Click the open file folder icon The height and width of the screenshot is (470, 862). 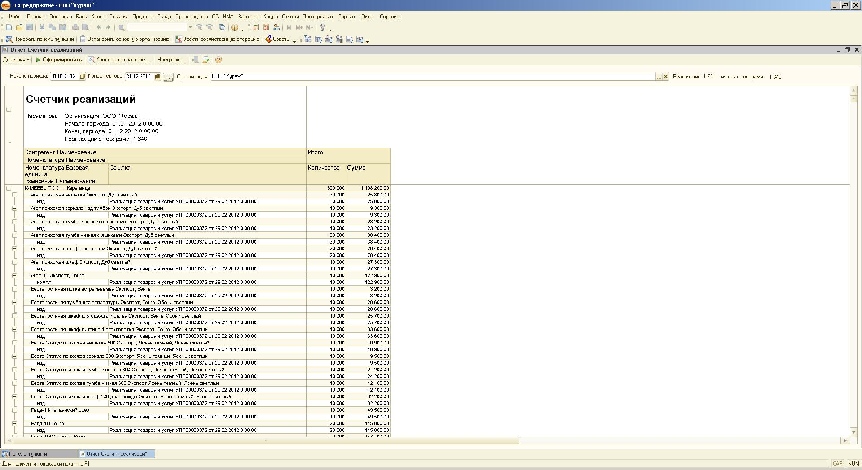(x=19, y=27)
